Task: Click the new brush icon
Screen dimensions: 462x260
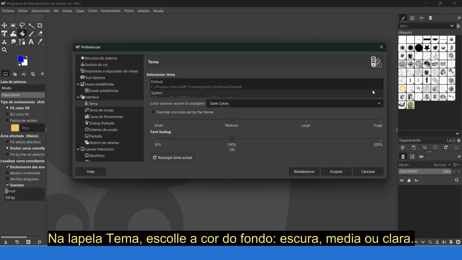Action: (414, 147)
